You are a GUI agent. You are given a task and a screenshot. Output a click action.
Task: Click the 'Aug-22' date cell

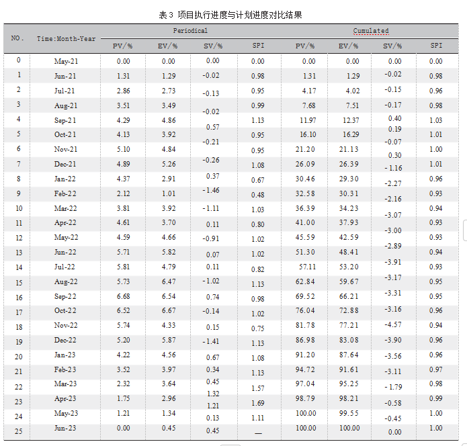66,281
